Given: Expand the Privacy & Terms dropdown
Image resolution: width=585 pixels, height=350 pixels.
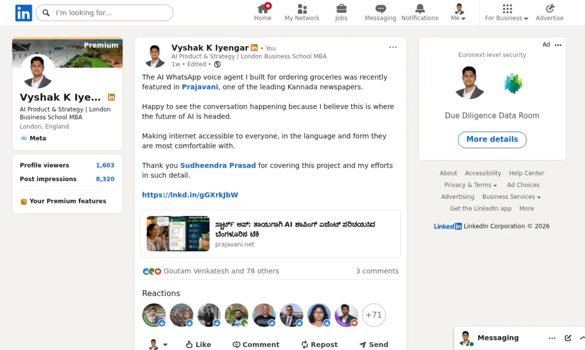Looking at the screenshot, I should click(470, 185).
